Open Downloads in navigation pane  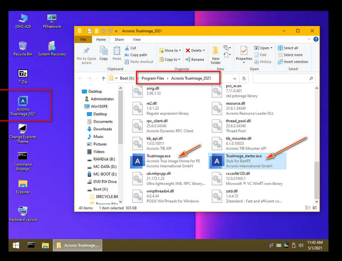pos(100,129)
